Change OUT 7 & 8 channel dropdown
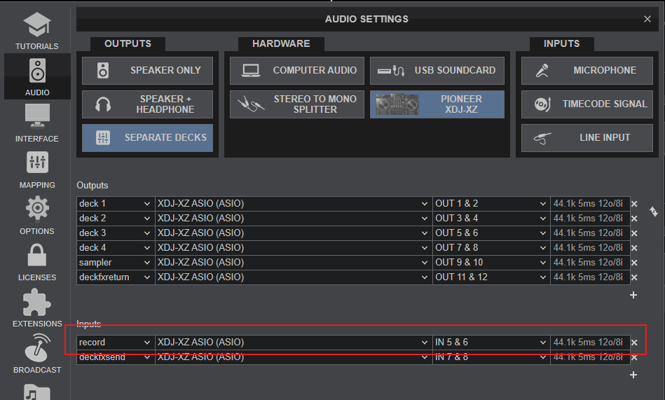Screen dimensions: 665x400 point(491,248)
